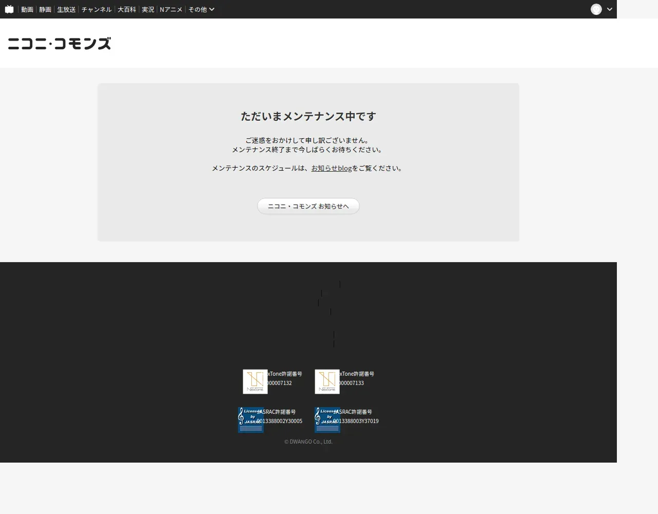Click the user avatar icon
This screenshot has width=658, height=514.
[596, 9]
